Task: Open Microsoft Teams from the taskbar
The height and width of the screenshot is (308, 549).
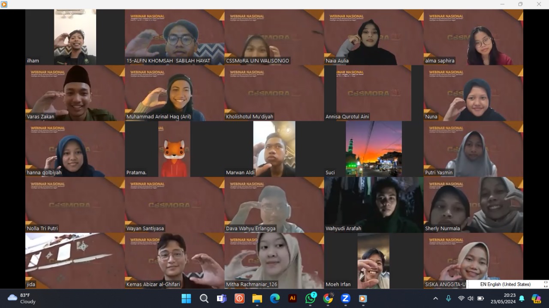Action: tap(222, 299)
